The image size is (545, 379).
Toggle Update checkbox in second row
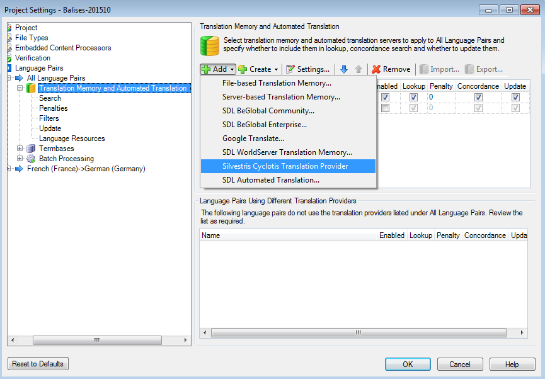click(x=515, y=108)
